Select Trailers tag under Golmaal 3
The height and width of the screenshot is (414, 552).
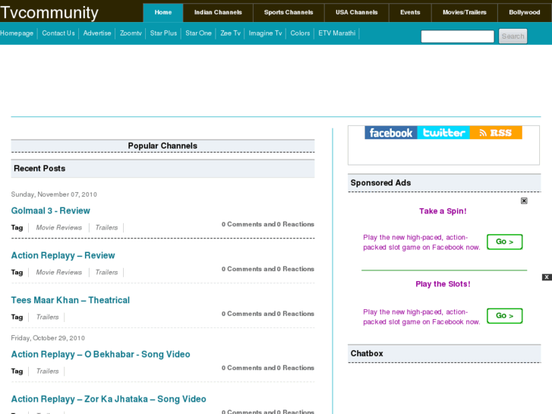tap(106, 228)
